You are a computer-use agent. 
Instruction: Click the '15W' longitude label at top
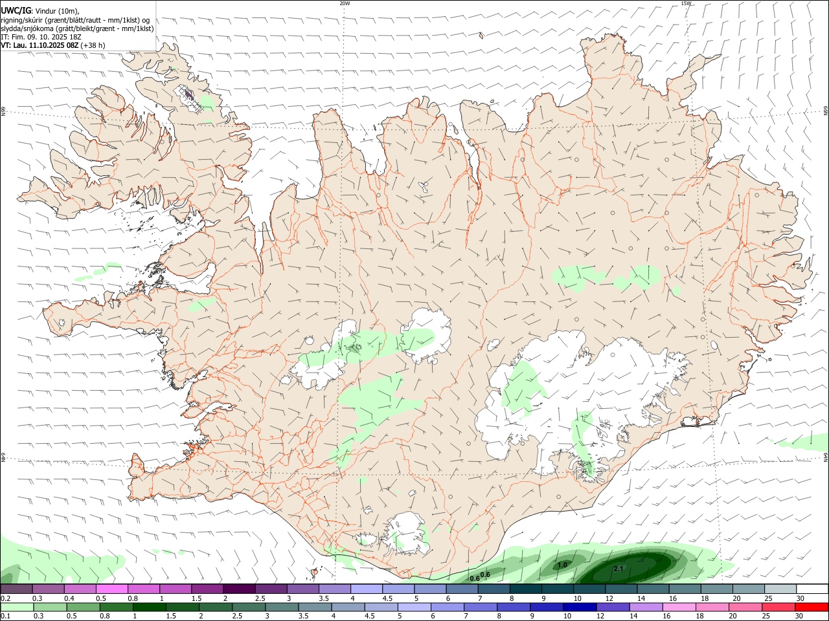coord(686,3)
